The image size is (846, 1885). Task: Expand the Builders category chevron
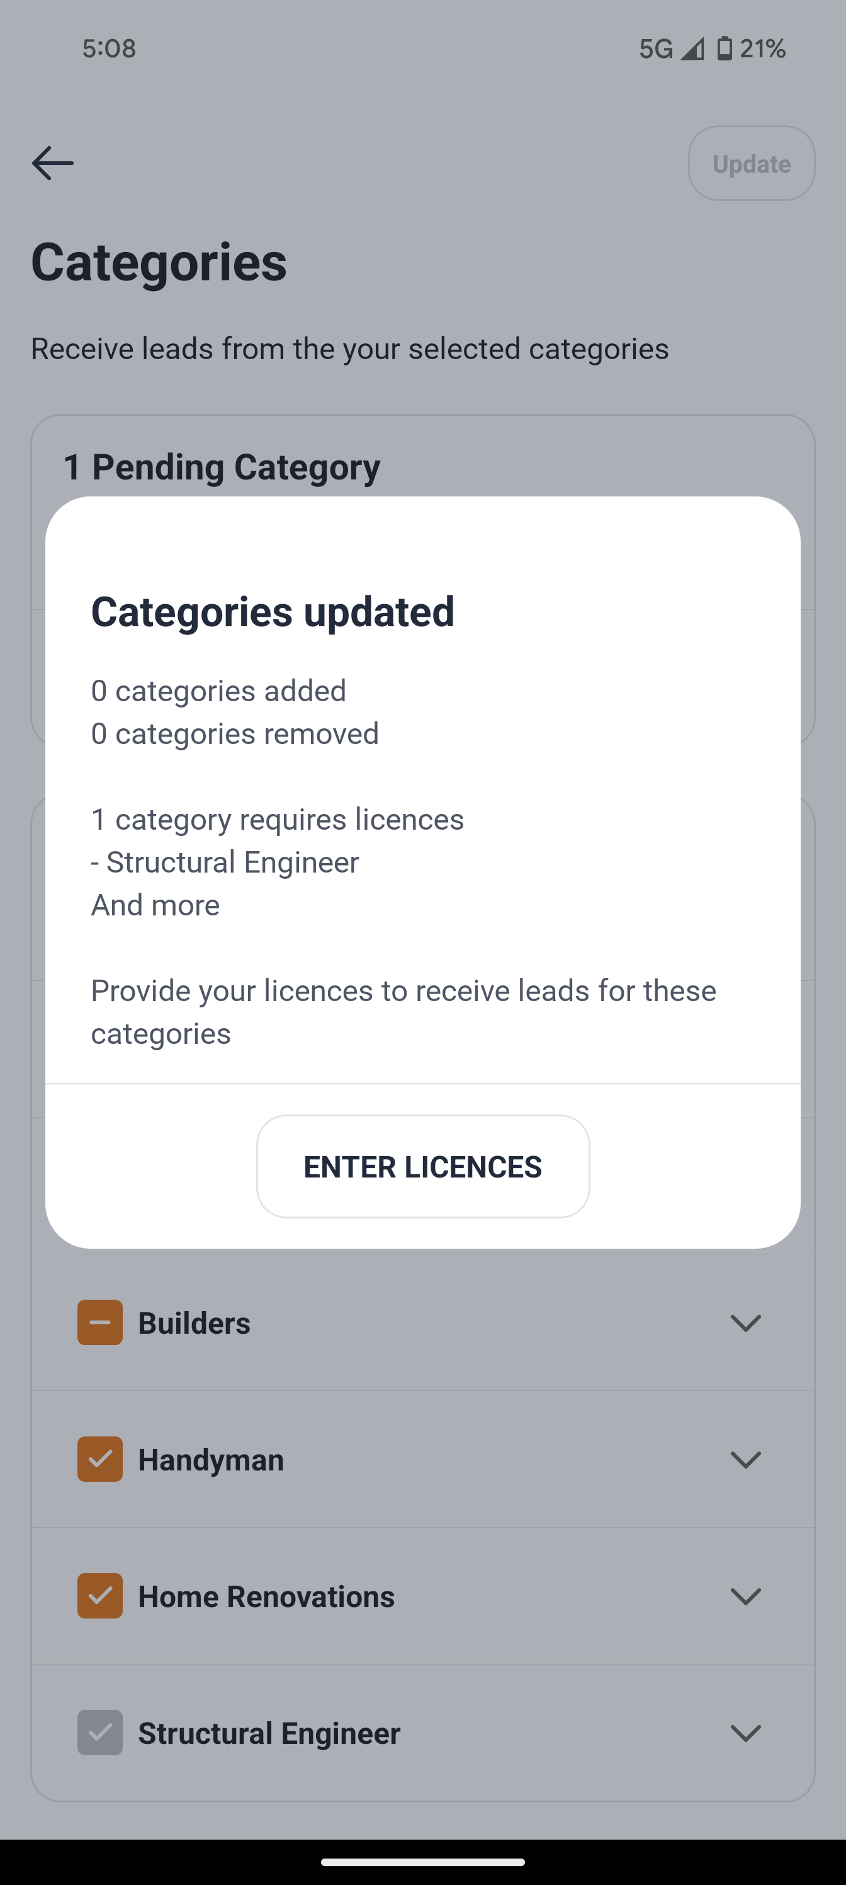point(746,1323)
